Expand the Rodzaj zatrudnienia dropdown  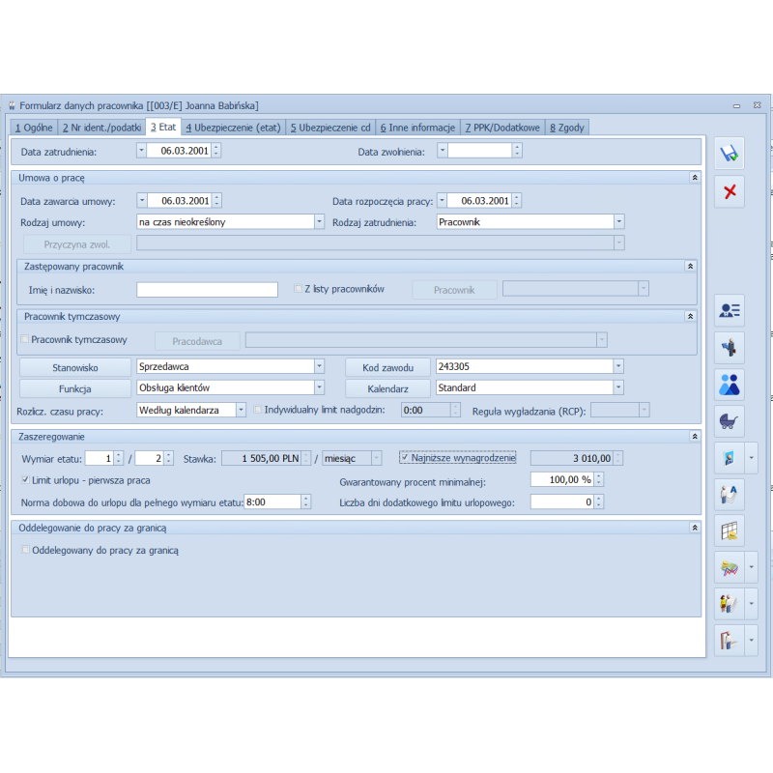618,222
